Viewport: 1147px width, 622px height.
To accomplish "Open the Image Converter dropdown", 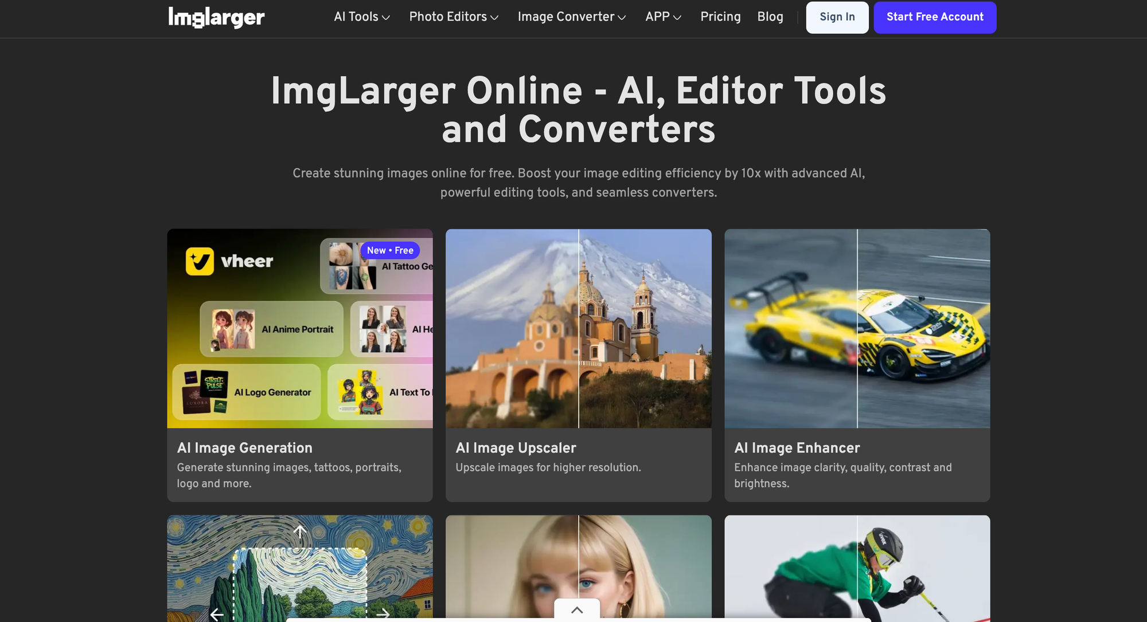I will [571, 17].
